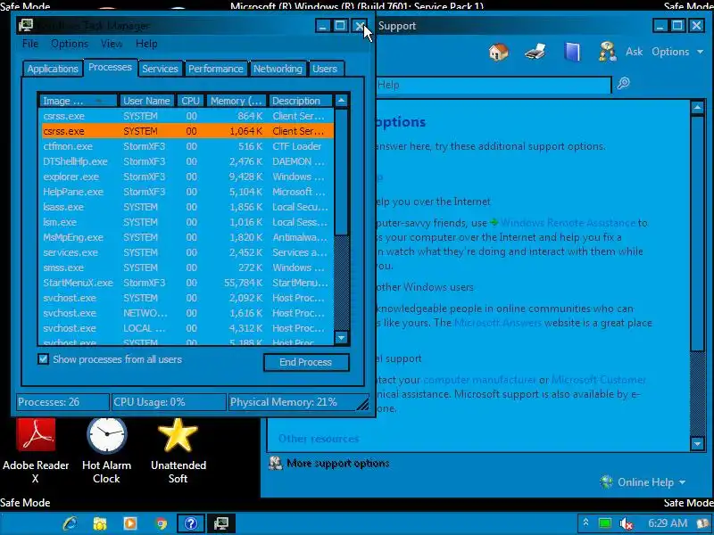Follow computer manufacturer link
Screen dimensions: 714x535
tap(480, 380)
